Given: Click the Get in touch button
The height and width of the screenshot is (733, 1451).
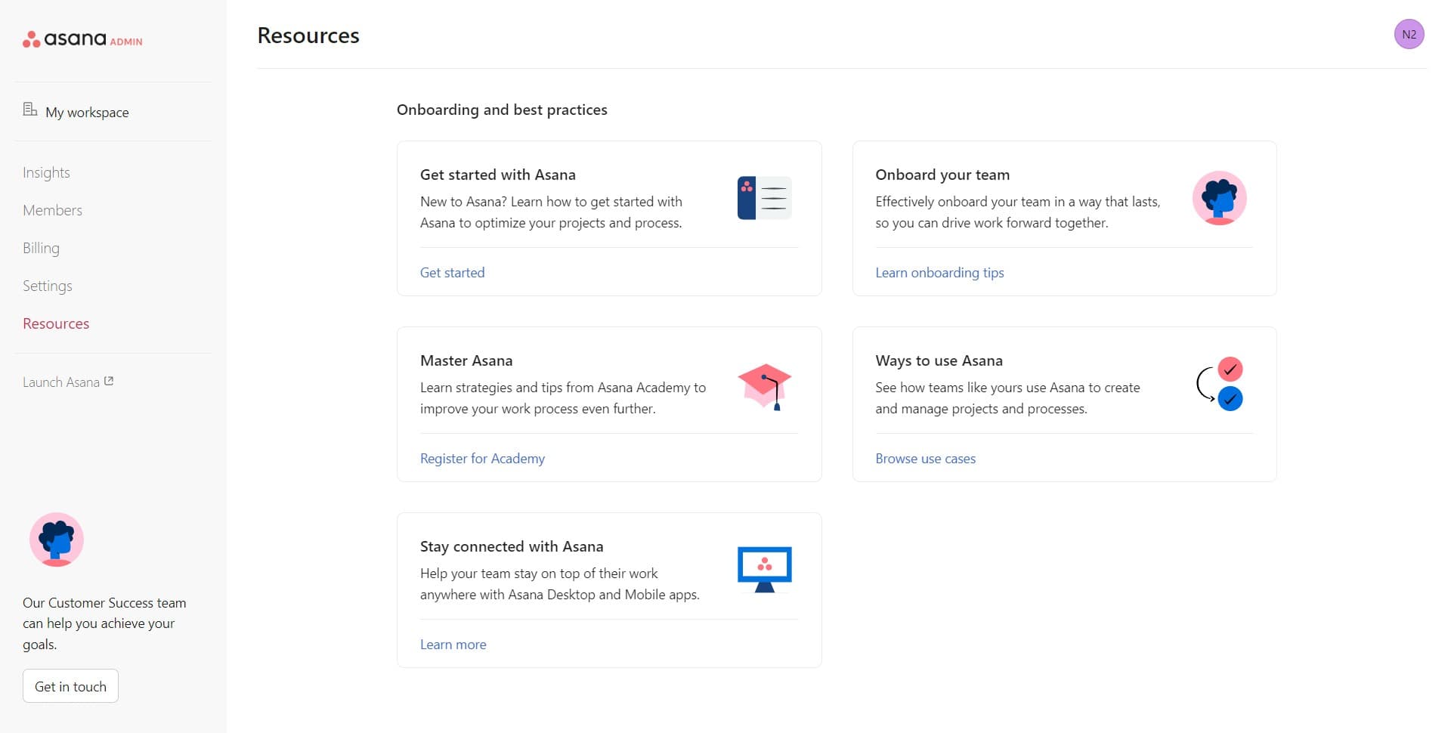Looking at the screenshot, I should coord(70,685).
